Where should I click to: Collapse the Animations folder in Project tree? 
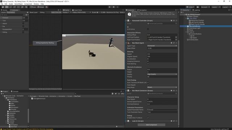(x=6, y=100)
